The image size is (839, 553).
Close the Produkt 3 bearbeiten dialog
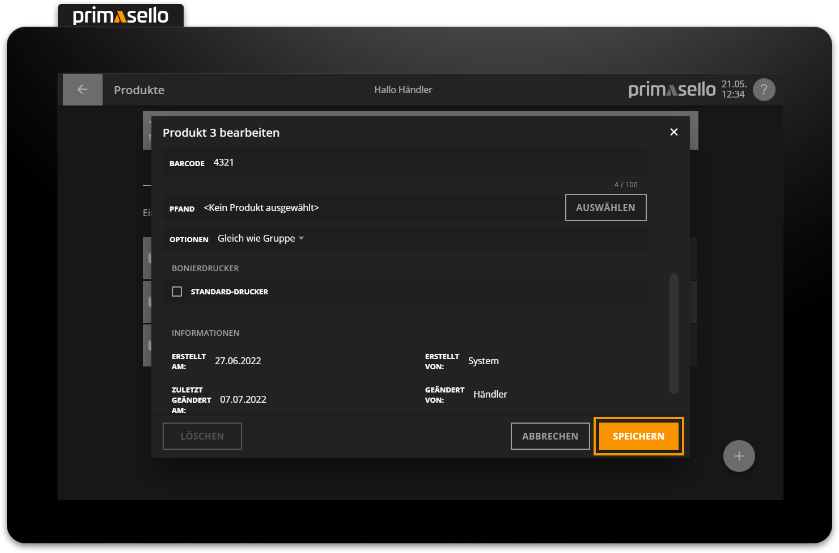point(673,132)
